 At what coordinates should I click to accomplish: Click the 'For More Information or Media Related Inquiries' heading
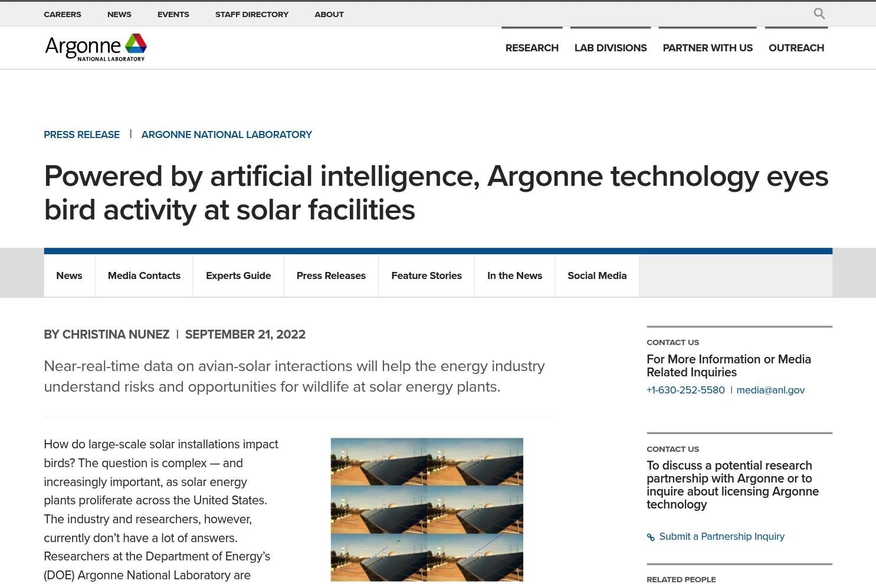729,366
